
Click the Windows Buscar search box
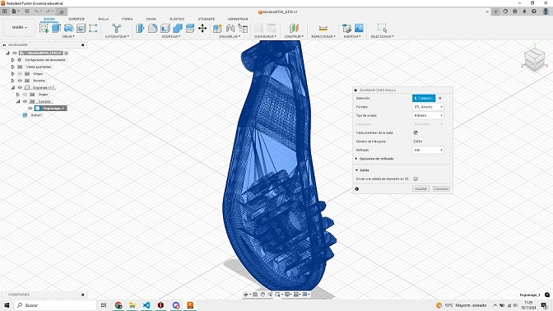56,305
